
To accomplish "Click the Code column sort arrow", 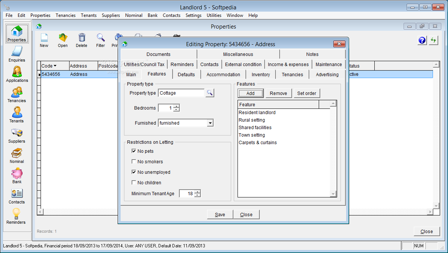I will 55,66.
